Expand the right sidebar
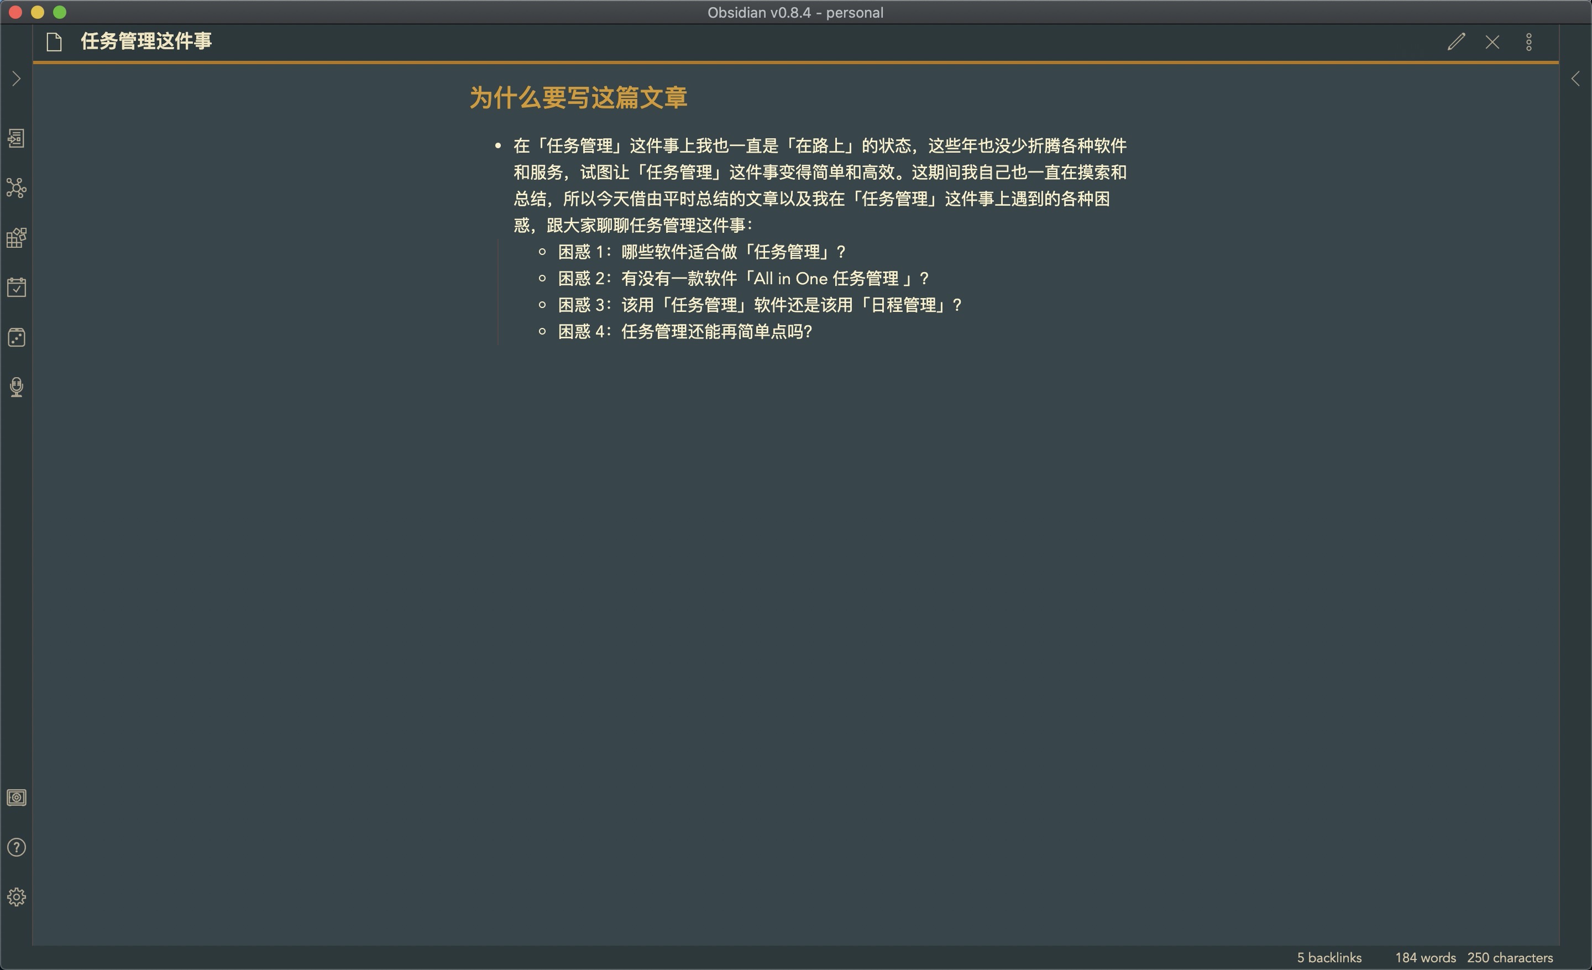 tap(1575, 79)
